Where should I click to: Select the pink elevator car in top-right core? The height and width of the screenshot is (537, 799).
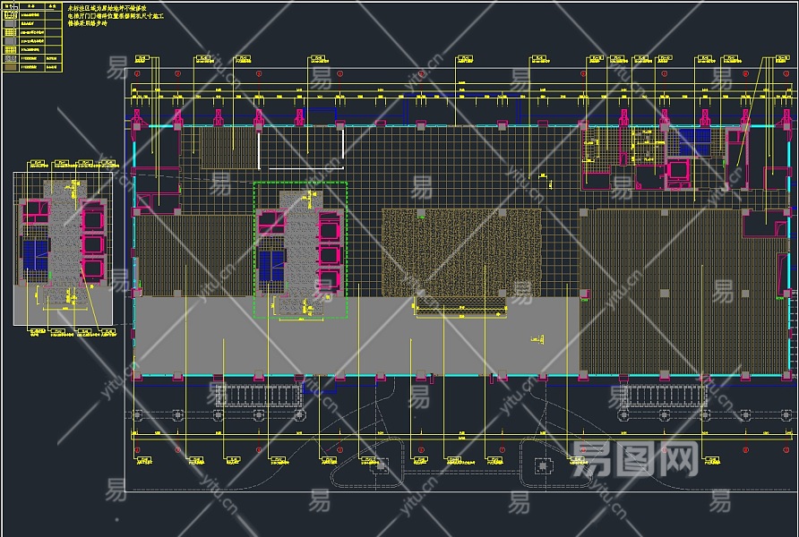tap(678, 170)
